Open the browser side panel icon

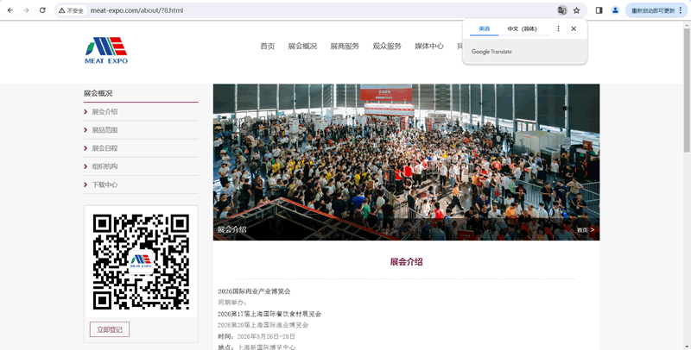[x=599, y=10]
